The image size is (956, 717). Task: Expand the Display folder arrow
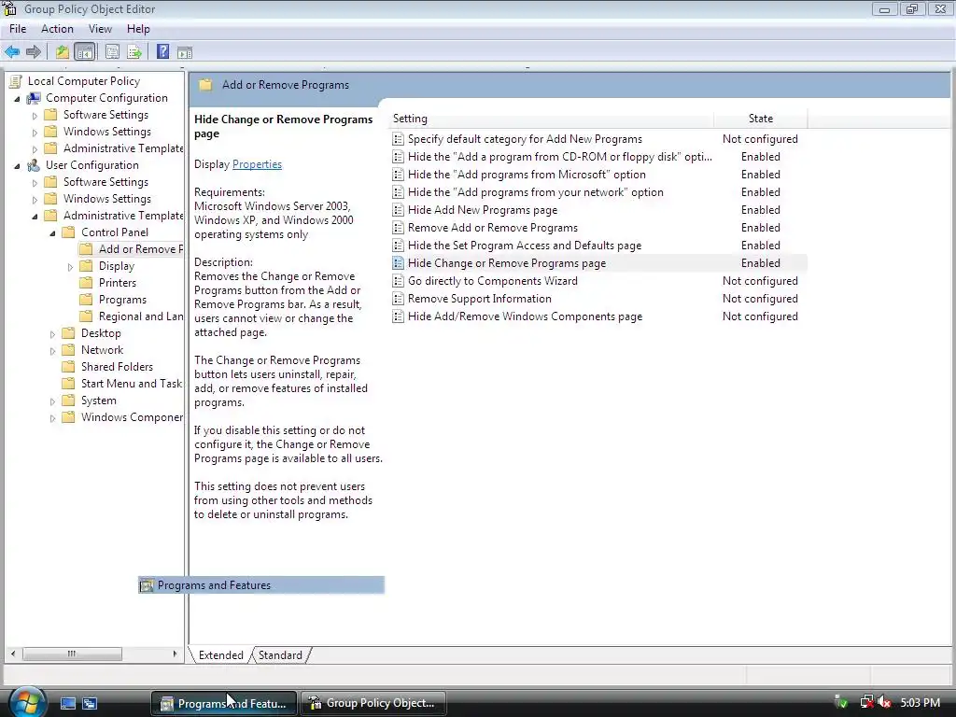(x=70, y=266)
